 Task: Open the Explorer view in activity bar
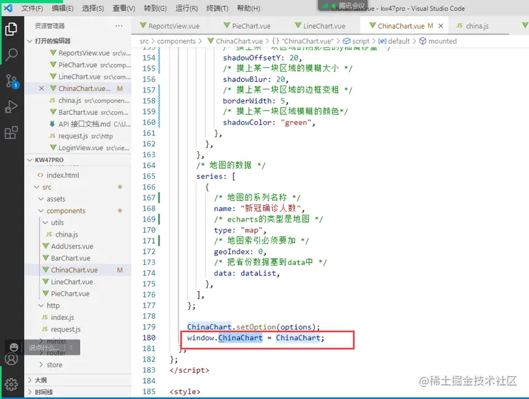coord(11,29)
